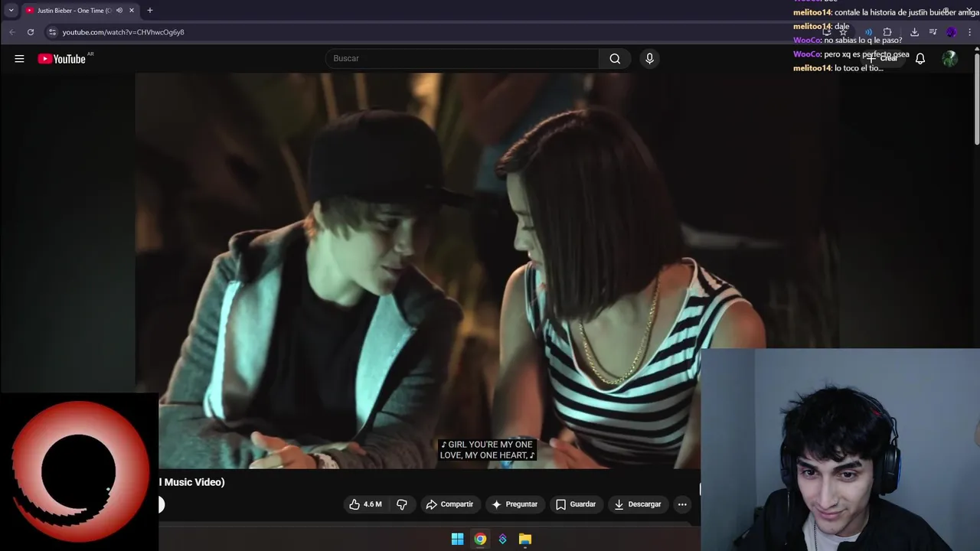This screenshot has height=551, width=980.
Task: Click melitoo14's chat message 'dale'
Action: pyautogui.click(x=842, y=27)
